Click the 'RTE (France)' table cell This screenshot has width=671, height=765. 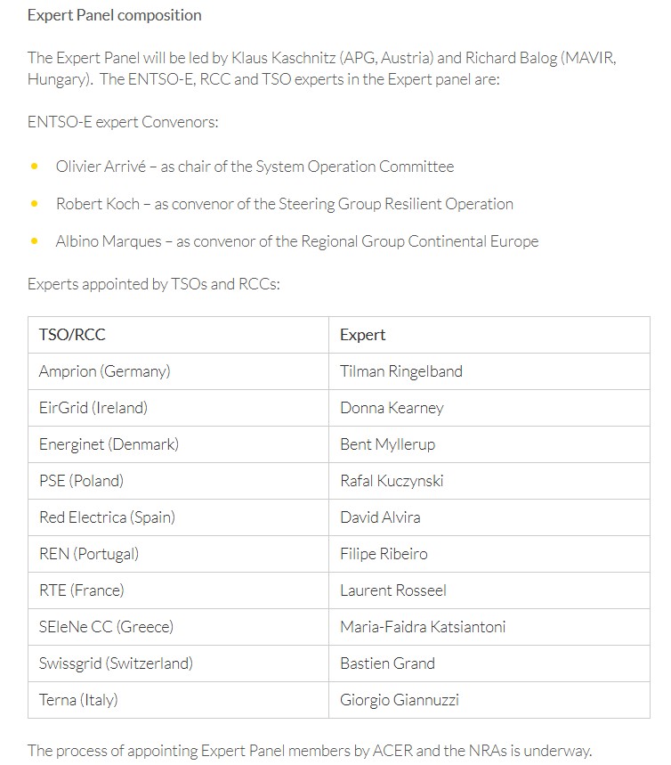point(82,590)
